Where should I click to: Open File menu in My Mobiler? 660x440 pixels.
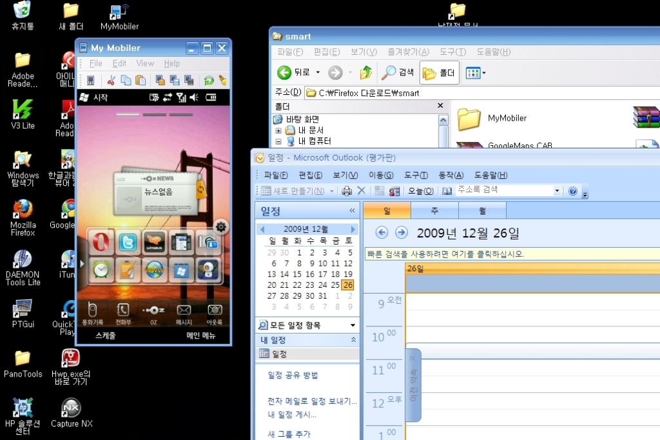tap(96, 64)
